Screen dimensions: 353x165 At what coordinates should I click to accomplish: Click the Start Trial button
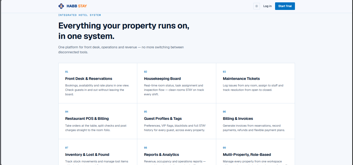click(x=285, y=6)
